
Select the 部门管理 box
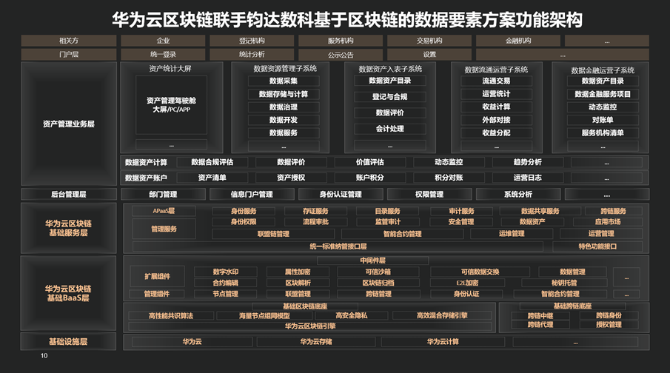[163, 194]
